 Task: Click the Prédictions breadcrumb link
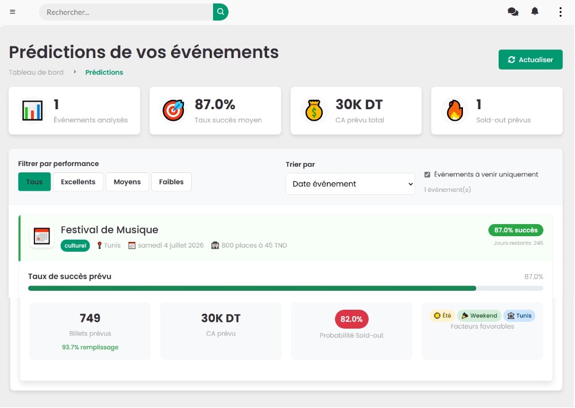pos(104,72)
